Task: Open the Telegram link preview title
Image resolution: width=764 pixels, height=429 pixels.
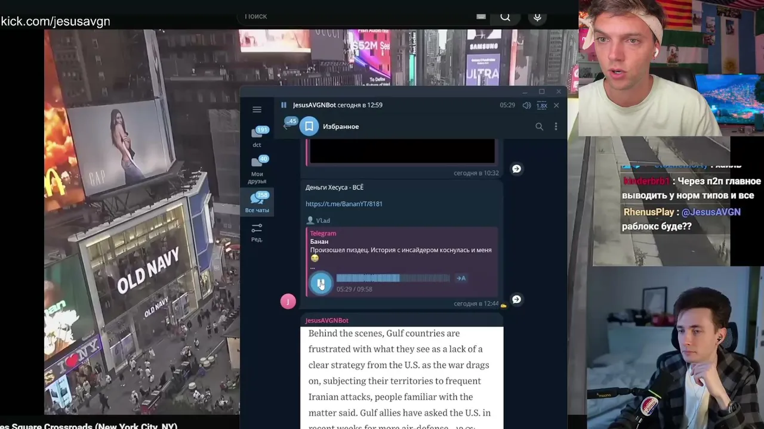Action: point(323,234)
